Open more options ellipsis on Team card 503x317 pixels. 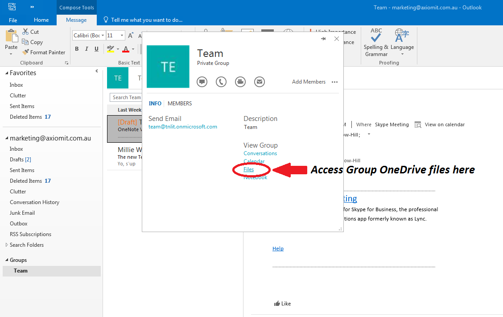(x=334, y=82)
